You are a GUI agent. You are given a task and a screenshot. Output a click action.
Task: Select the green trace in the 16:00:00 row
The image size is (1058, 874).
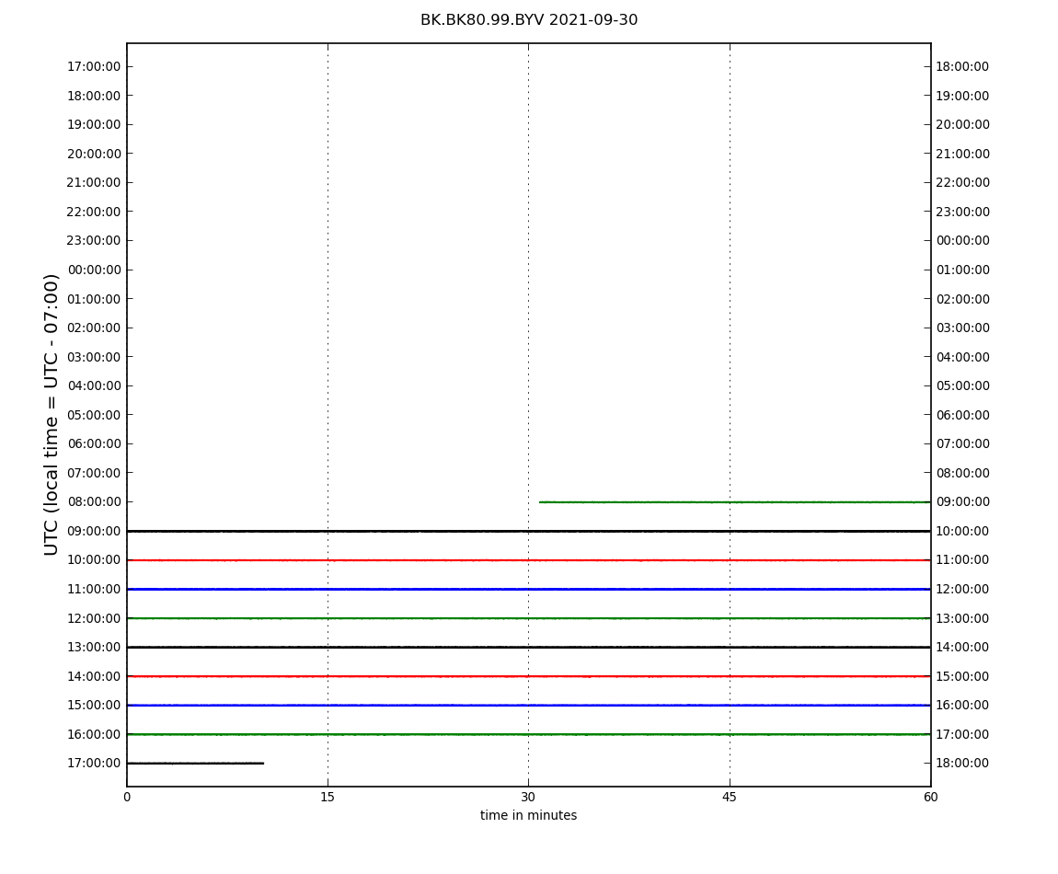[529, 734]
